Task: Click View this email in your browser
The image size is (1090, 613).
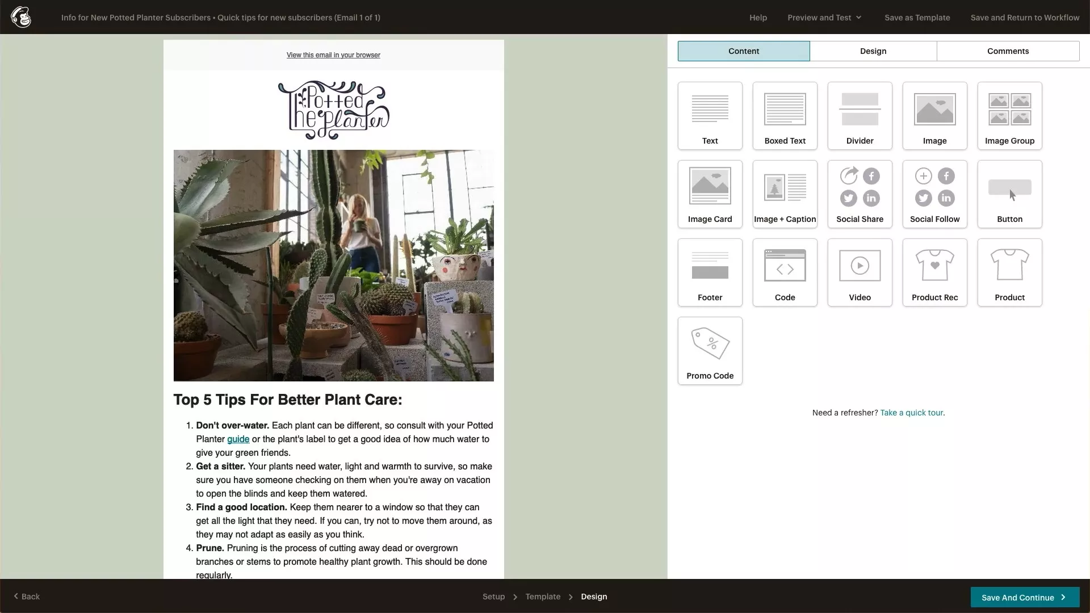Action: coord(333,55)
